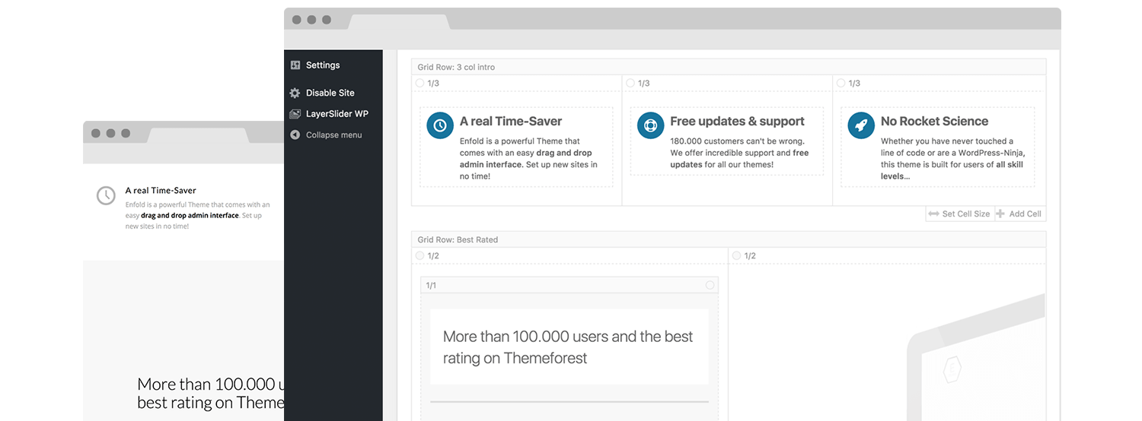1142x421 pixels.
Task: Click the Disable Site gear icon
Action: pyautogui.click(x=295, y=93)
